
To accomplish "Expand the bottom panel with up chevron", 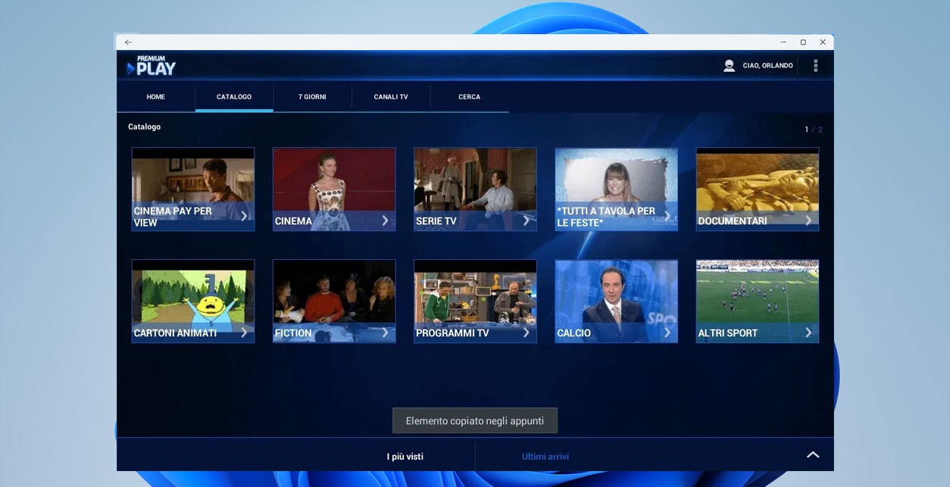I will click(813, 455).
